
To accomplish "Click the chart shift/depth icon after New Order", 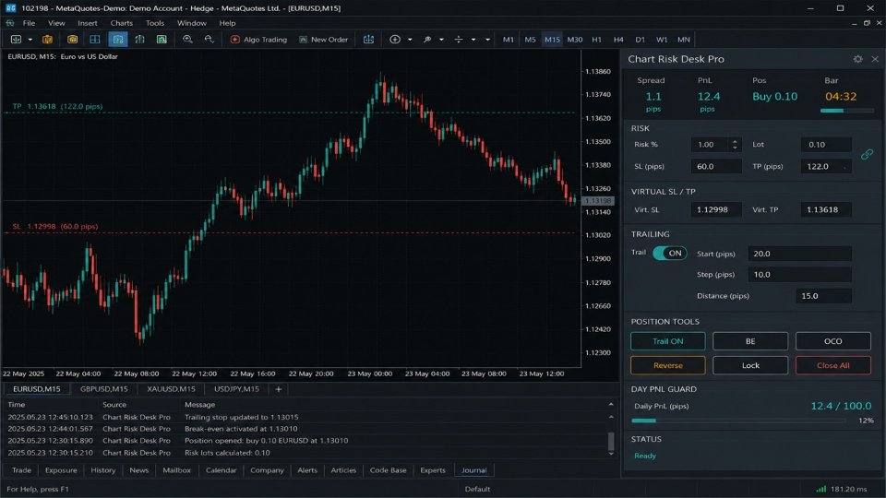I will click(368, 40).
